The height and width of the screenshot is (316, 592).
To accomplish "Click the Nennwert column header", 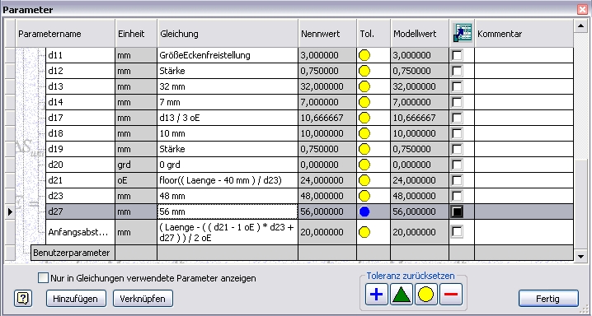I will click(327, 34).
